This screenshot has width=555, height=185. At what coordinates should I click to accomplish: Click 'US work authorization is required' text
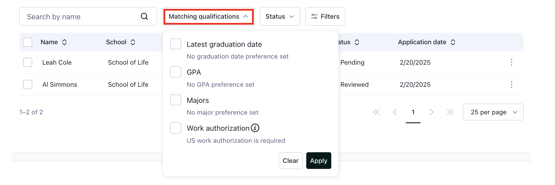pos(236,140)
